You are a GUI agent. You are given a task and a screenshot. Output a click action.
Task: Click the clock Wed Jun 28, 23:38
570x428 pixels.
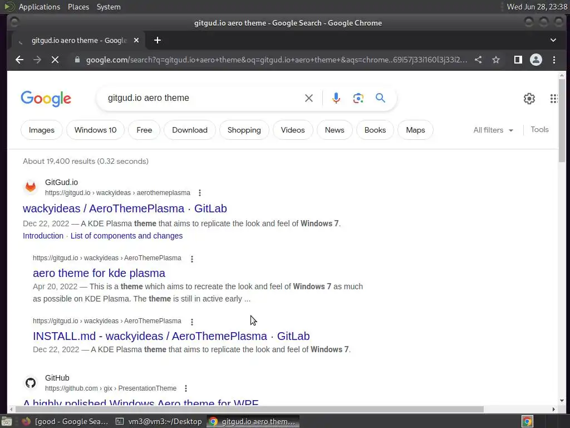[x=537, y=7]
